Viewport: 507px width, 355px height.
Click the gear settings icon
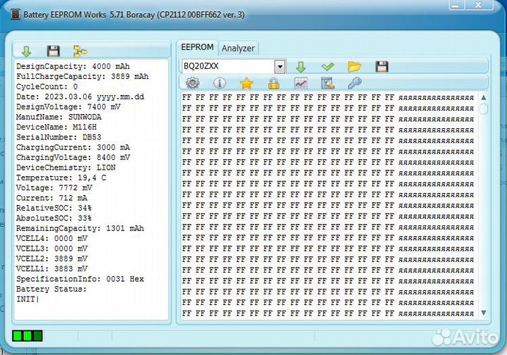(x=192, y=83)
